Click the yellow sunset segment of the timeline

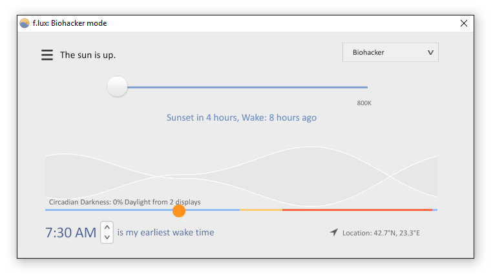[261, 210]
